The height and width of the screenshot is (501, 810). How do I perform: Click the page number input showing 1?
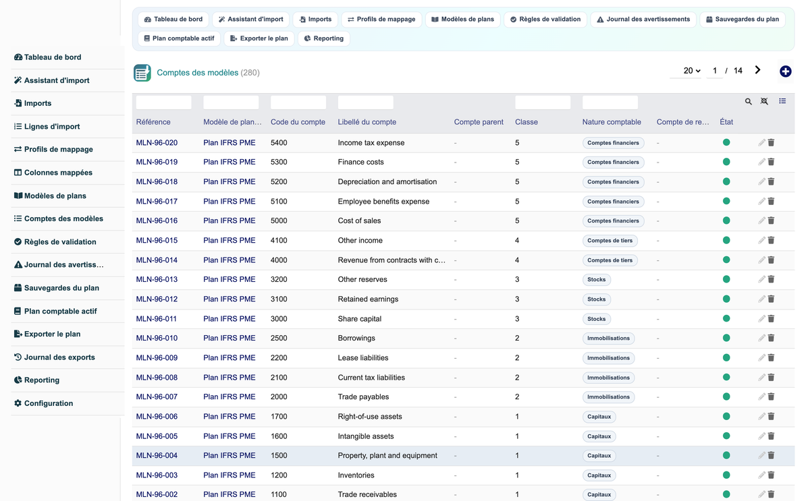(715, 71)
